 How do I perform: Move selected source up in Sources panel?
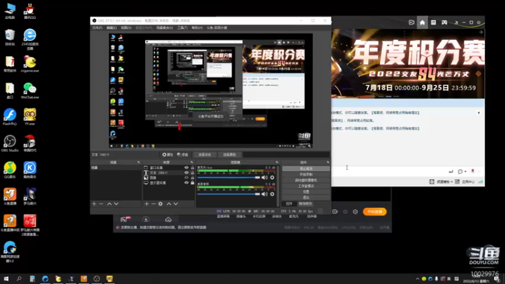point(169,204)
